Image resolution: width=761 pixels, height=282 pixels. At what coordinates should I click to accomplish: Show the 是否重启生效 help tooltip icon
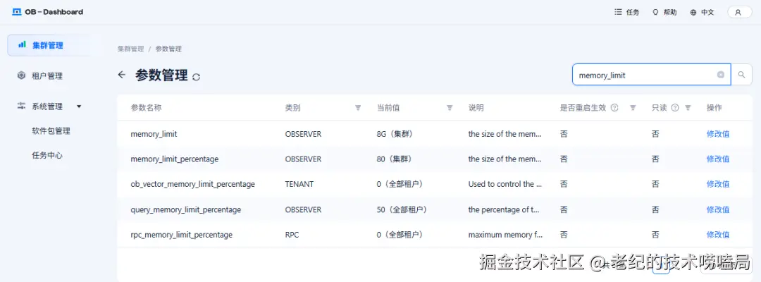click(x=614, y=108)
